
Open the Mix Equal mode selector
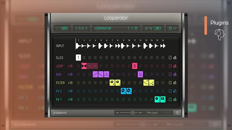click(x=152, y=113)
